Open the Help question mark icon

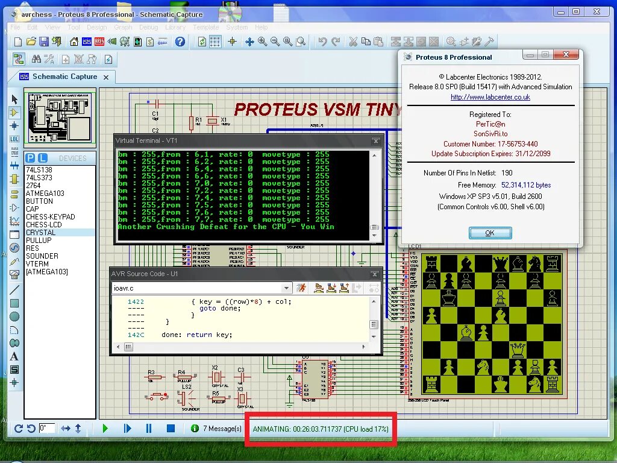tap(180, 42)
